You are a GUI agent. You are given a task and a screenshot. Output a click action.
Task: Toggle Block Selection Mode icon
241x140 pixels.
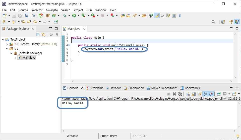click(x=174, y=16)
